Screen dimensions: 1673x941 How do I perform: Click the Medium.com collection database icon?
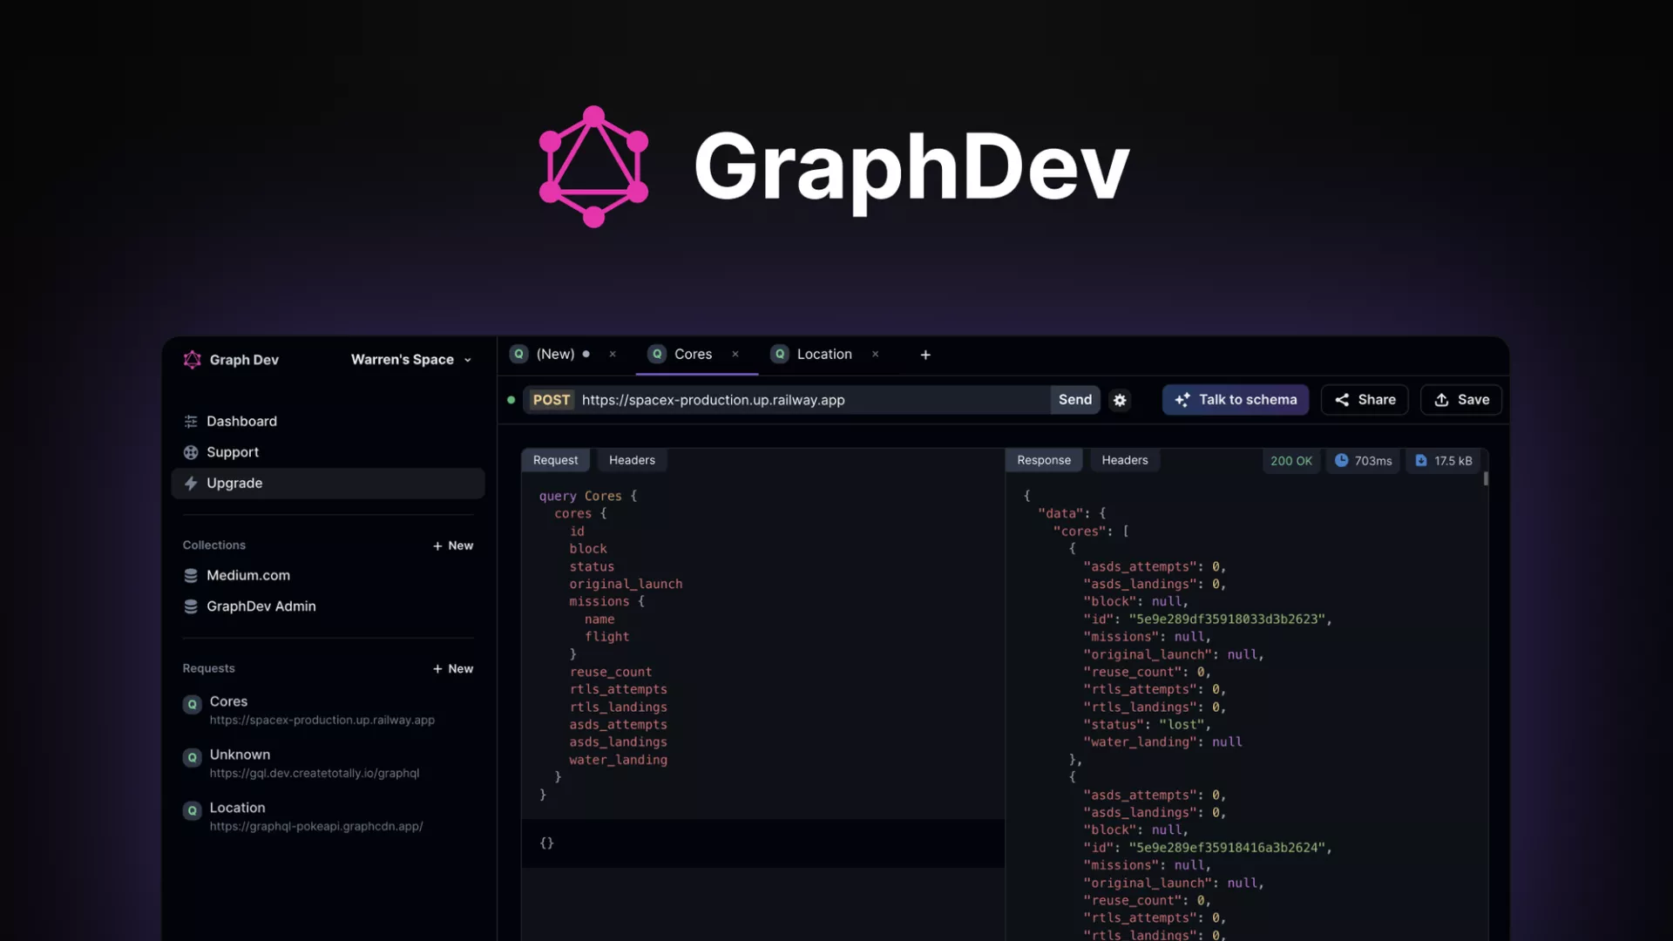[x=191, y=576]
